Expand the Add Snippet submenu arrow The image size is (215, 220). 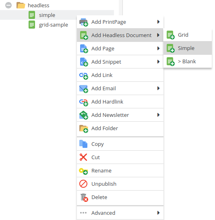click(x=158, y=62)
